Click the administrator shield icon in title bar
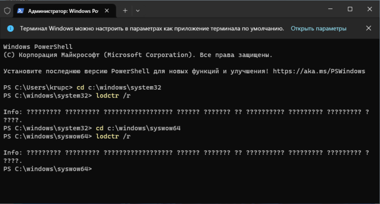 pyautogui.click(x=7, y=10)
